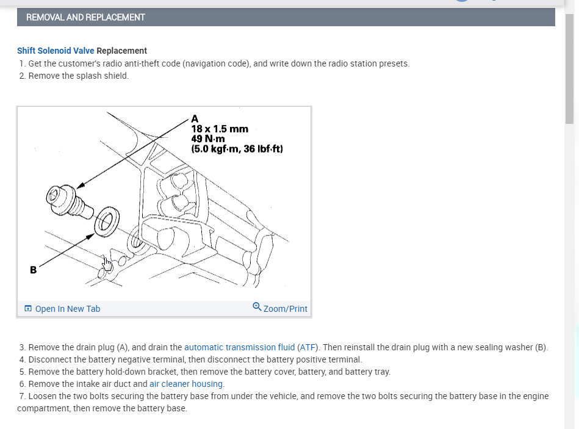Click the letter A callout label
This screenshot has width=579, height=429.
point(195,119)
